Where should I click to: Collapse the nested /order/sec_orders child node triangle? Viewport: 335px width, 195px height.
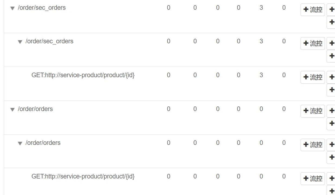pyautogui.click(x=20, y=42)
